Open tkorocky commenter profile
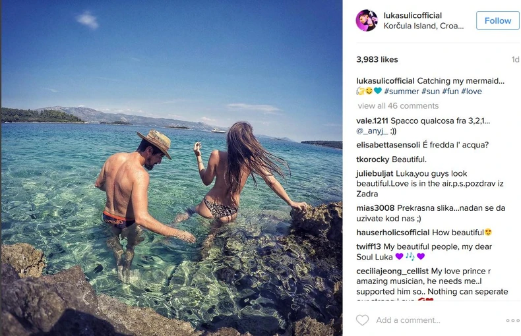The image size is (521, 336). (x=373, y=159)
